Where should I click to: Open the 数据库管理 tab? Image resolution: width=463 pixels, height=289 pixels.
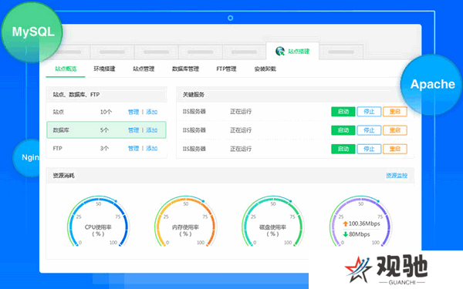click(185, 69)
